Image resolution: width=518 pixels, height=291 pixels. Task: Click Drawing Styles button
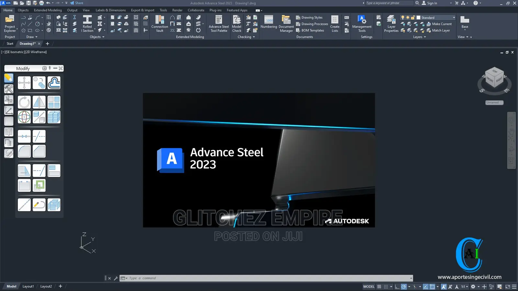coord(309,17)
